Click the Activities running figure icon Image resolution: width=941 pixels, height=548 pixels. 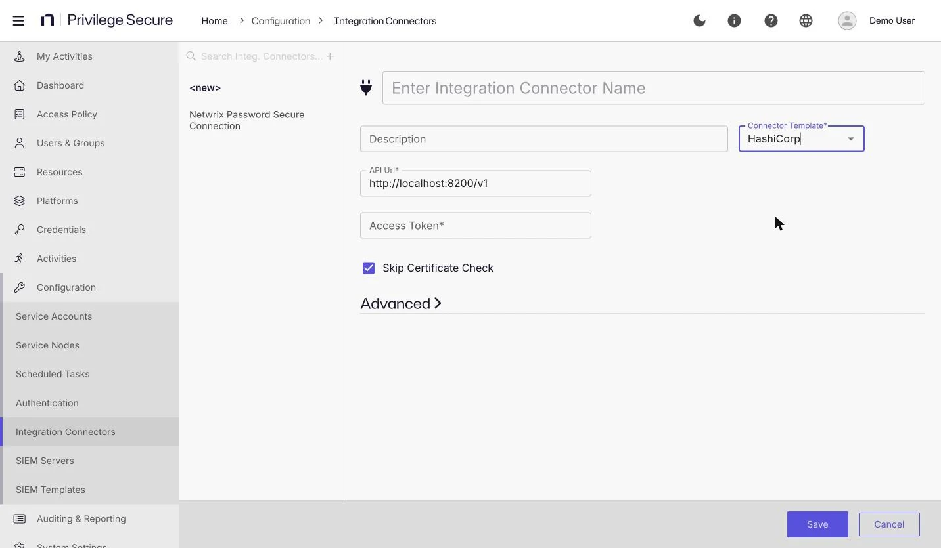tap(20, 259)
